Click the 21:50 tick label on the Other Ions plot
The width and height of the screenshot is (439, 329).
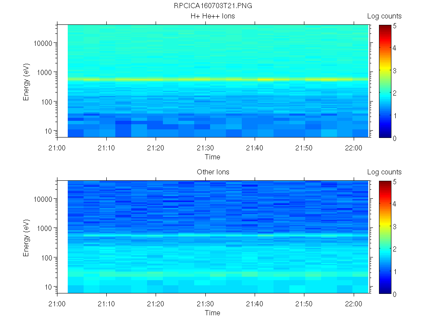(304, 304)
